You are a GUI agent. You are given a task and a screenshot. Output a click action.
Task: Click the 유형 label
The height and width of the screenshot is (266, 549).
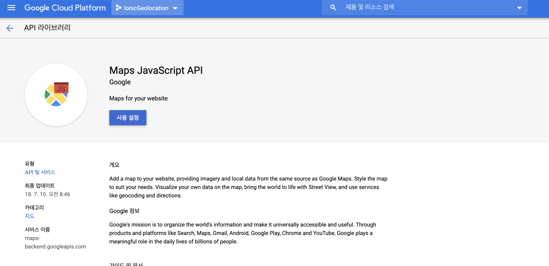coord(30,164)
